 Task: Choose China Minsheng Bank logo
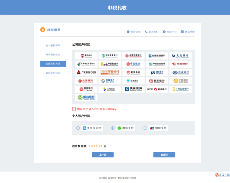157,64
